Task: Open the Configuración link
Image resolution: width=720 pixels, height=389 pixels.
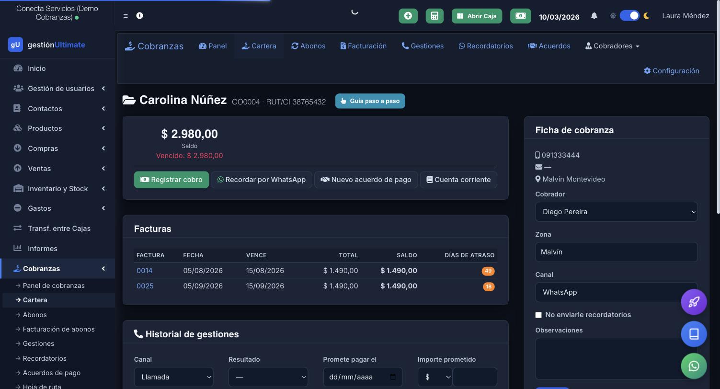Action: tap(671, 71)
